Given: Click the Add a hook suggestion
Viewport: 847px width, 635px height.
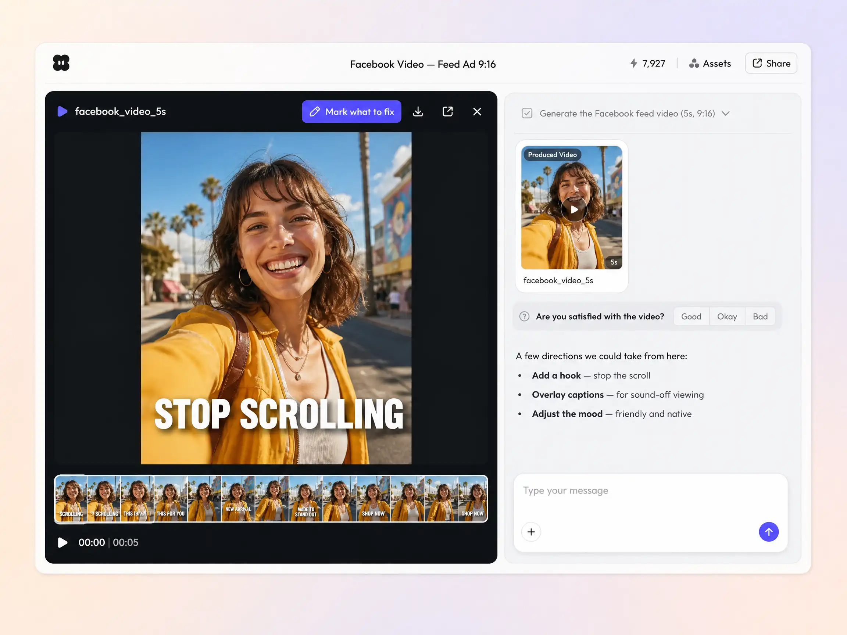Looking at the screenshot, I should point(591,376).
